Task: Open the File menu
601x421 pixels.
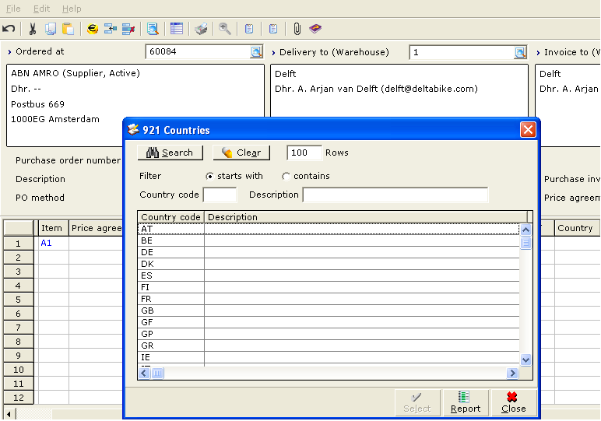Action: (x=13, y=9)
